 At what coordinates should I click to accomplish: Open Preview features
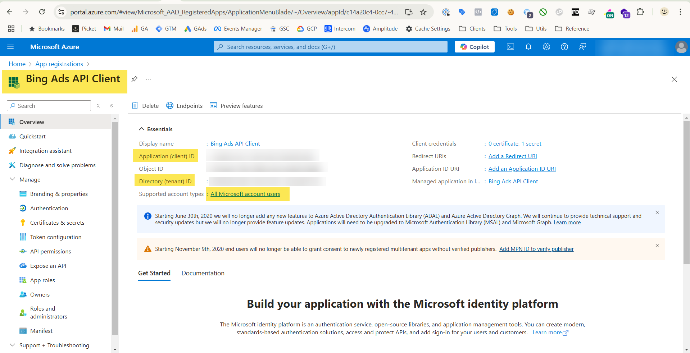pos(236,106)
